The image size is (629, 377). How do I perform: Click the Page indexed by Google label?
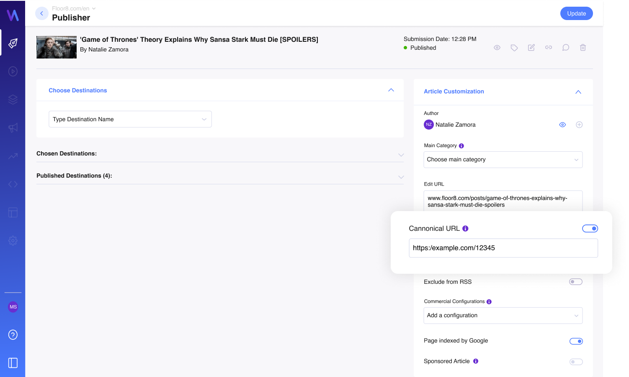[456, 341]
